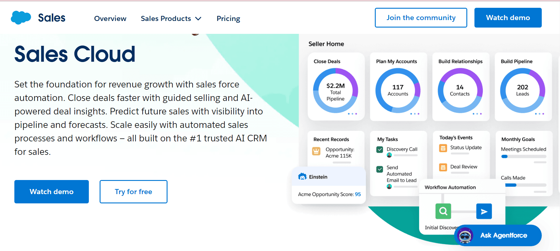Toggle Send Automated Email to Lead checkbox
Image resolution: width=560 pixels, height=251 pixels.
pyautogui.click(x=380, y=169)
